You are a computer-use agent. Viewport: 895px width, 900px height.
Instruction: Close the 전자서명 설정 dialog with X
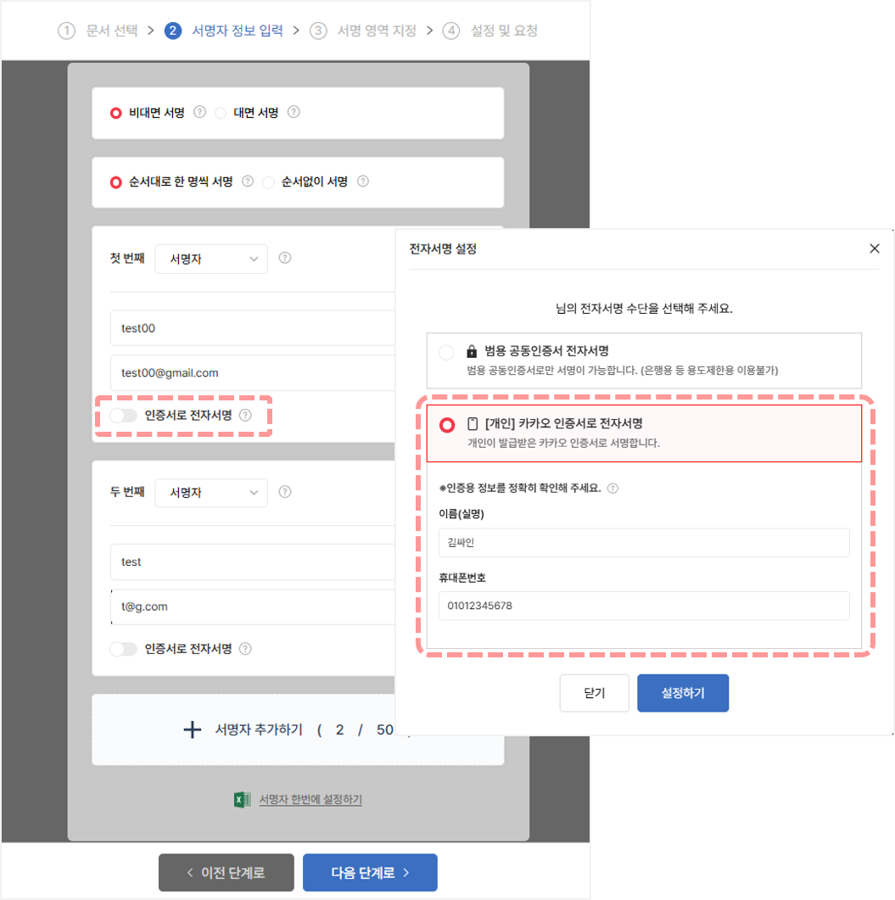(875, 249)
